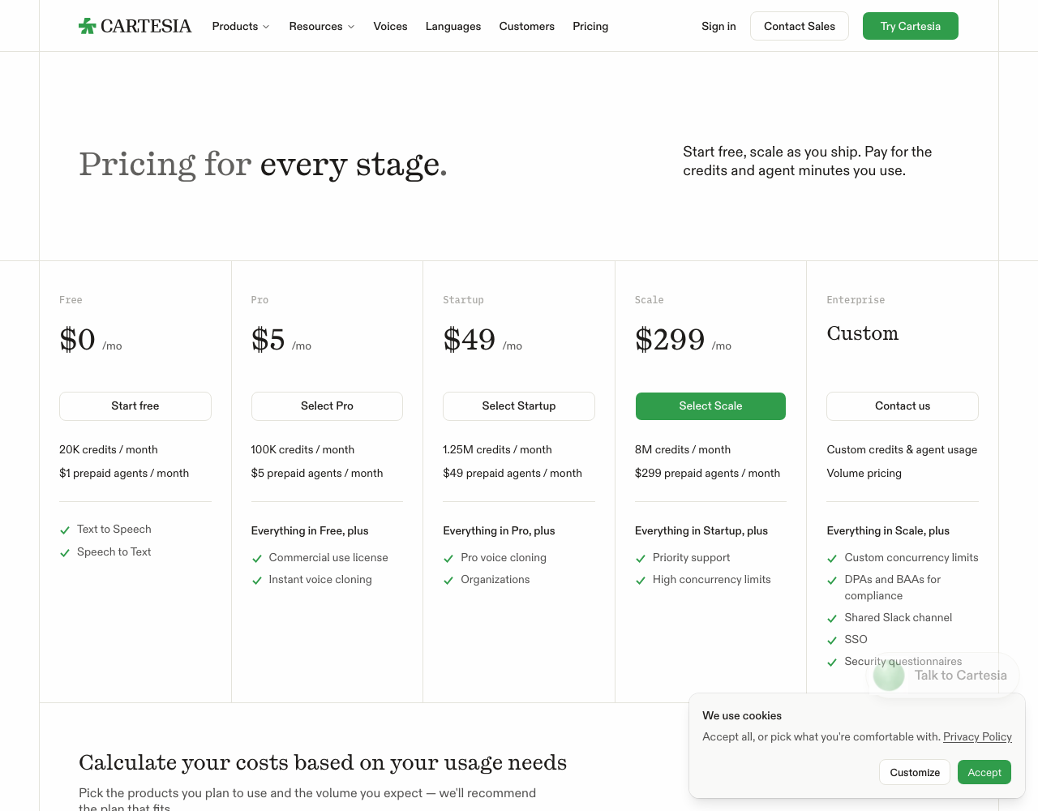Click Customize in cookie banner
Image resolution: width=1038 pixels, height=811 pixels.
point(915,772)
